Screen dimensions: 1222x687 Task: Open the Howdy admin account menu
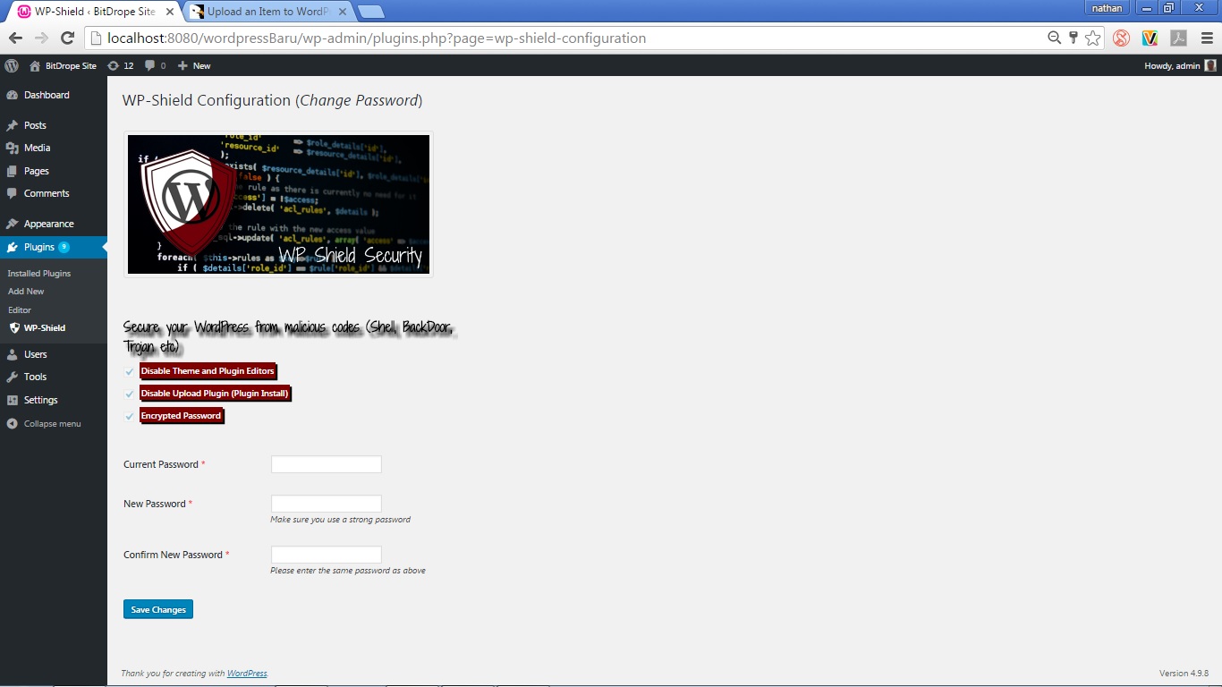pos(1175,64)
